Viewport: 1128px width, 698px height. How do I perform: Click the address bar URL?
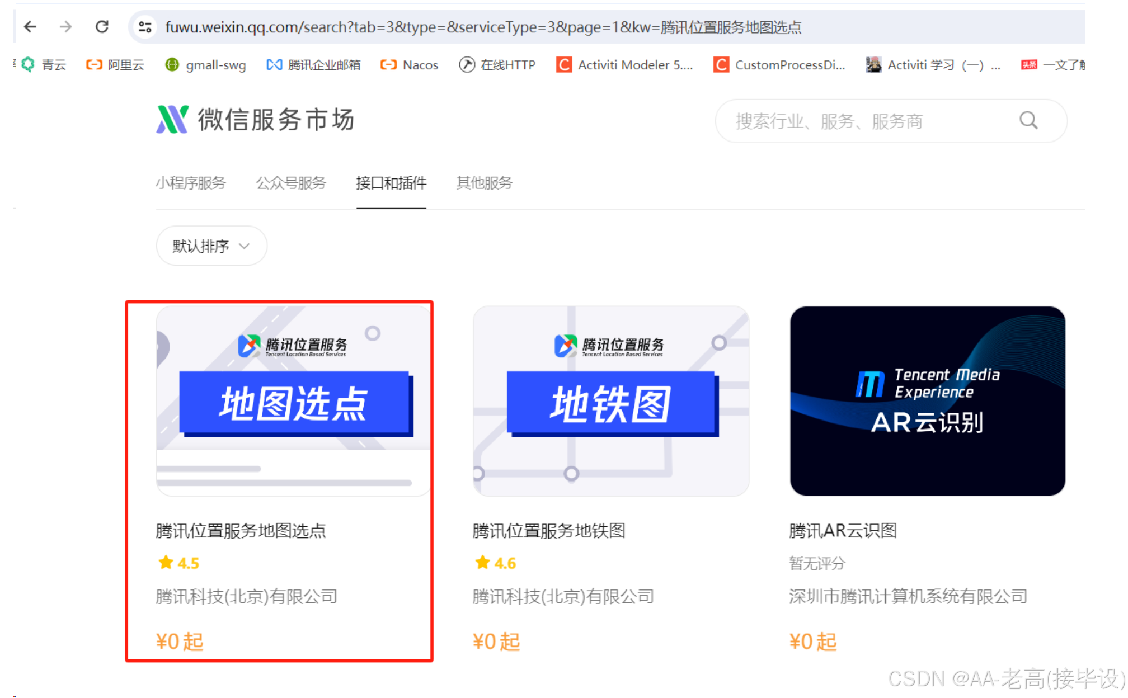(483, 27)
